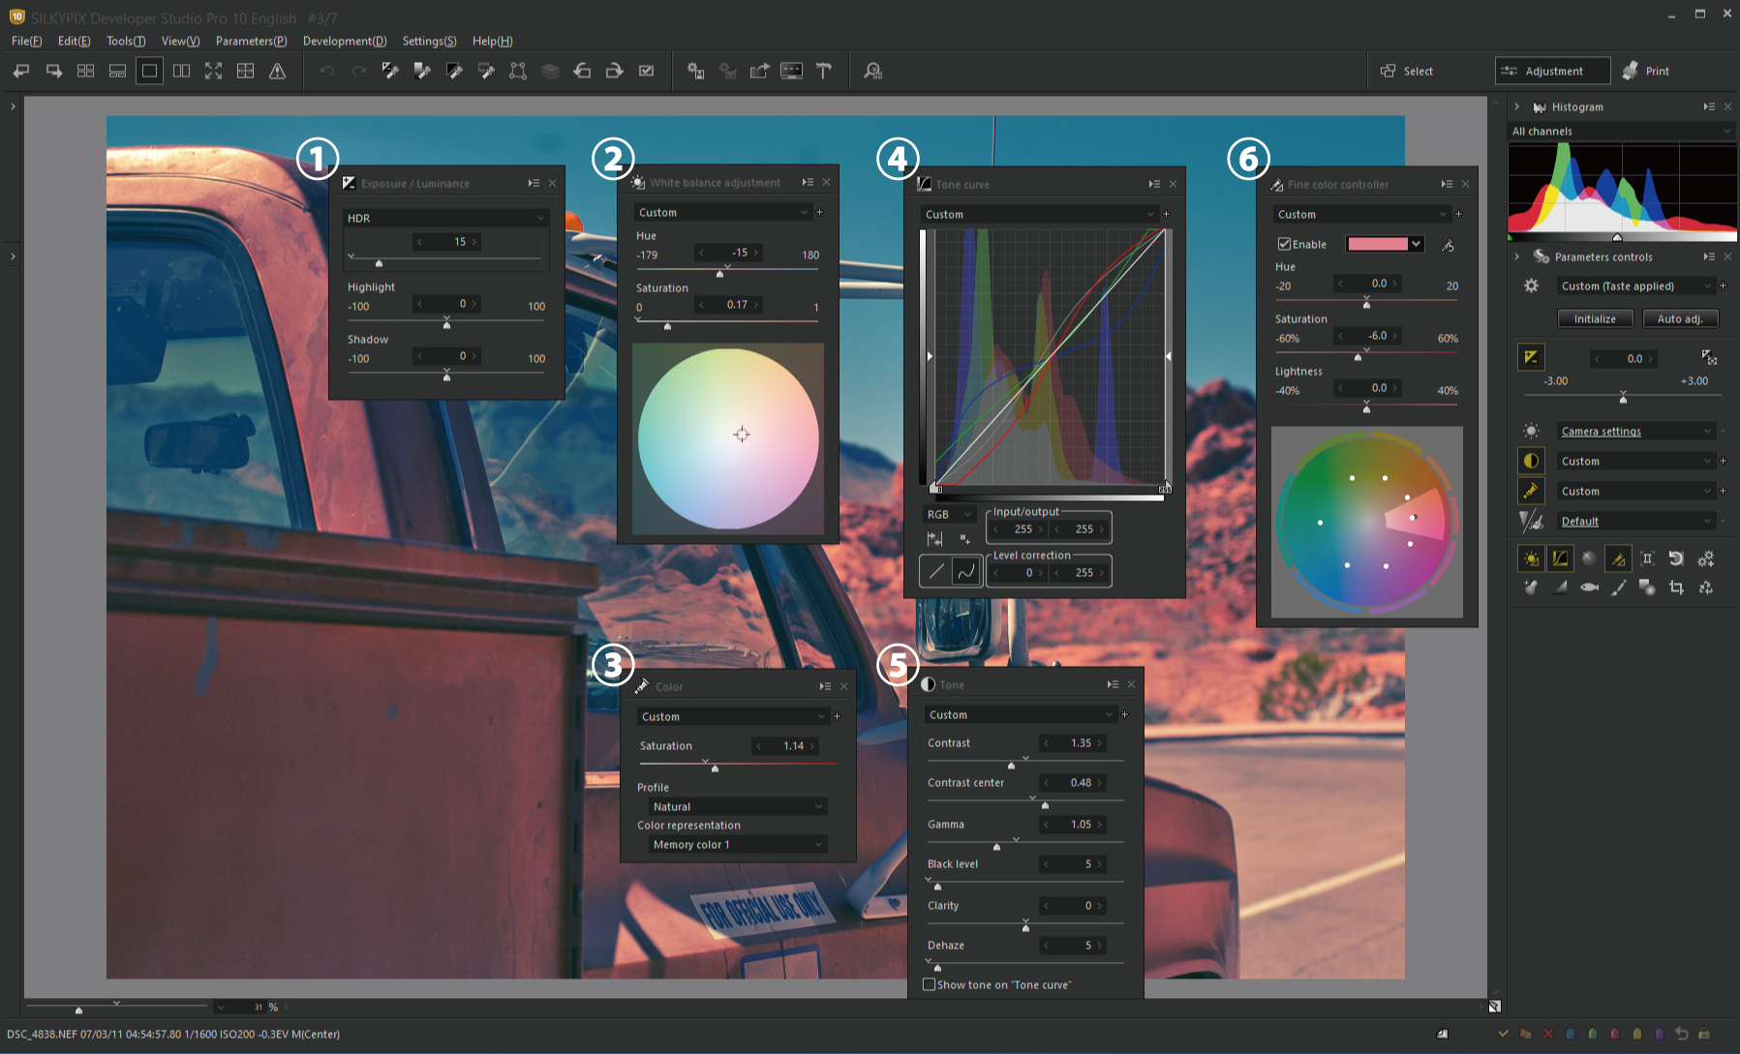Toggle the warning display triangle icon
The width and height of the screenshot is (1740, 1054).
pyautogui.click(x=277, y=71)
